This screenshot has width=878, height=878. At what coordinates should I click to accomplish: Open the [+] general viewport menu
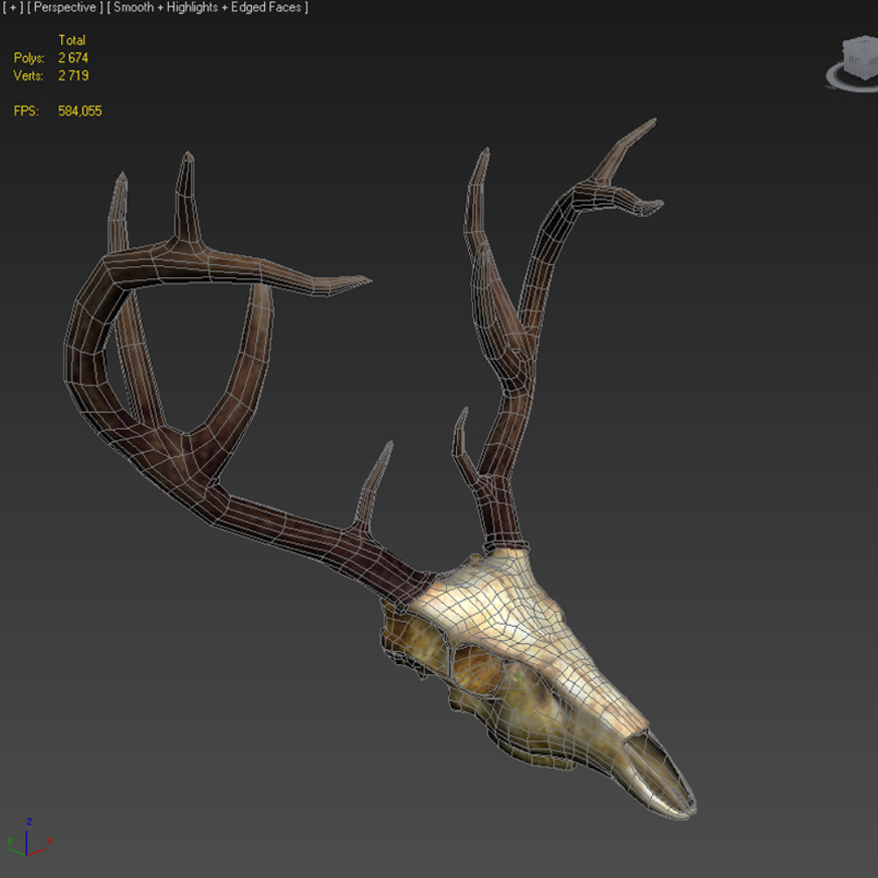(x=12, y=8)
